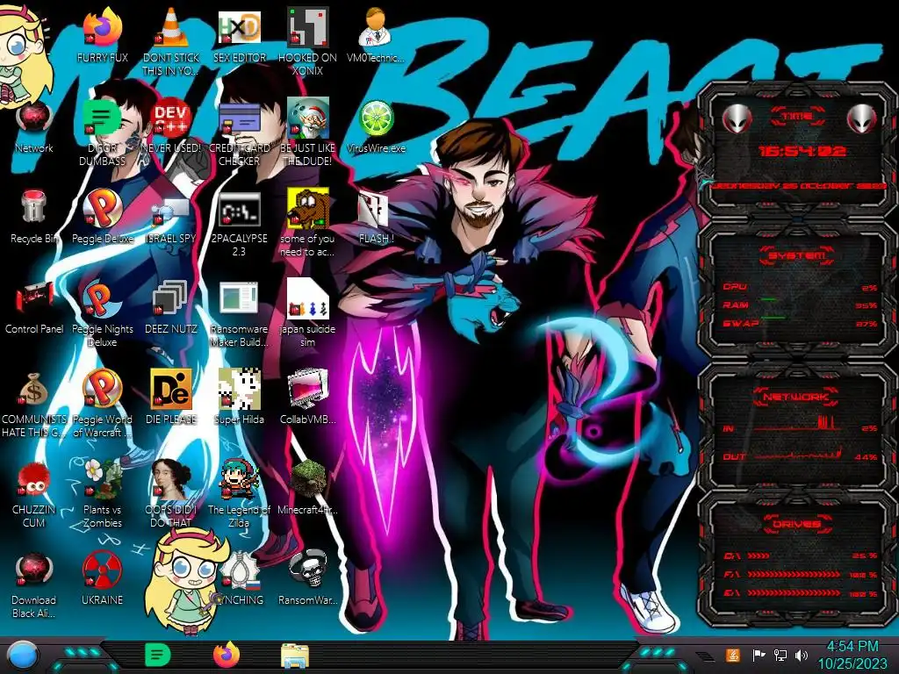Click the volume speaker tray icon
Viewport: 899px width, 674px height.
[802, 655]
